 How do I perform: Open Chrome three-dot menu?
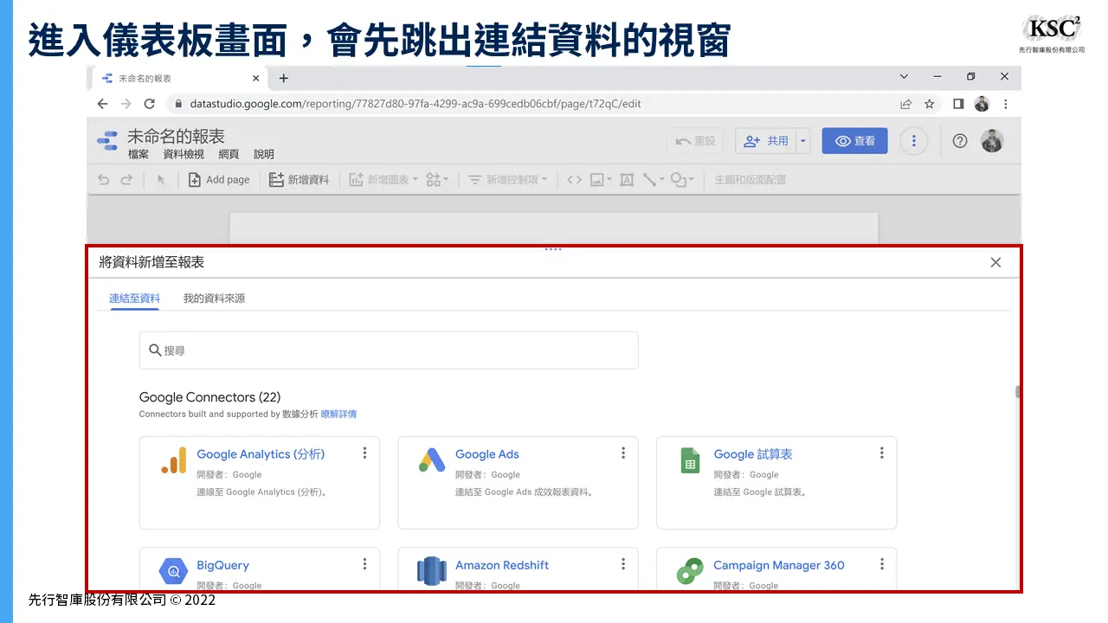(1005, 104)
